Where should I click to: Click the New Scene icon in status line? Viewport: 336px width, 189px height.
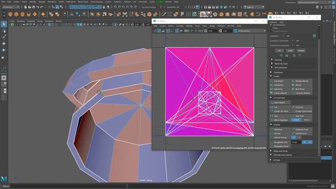coord(25,7)
